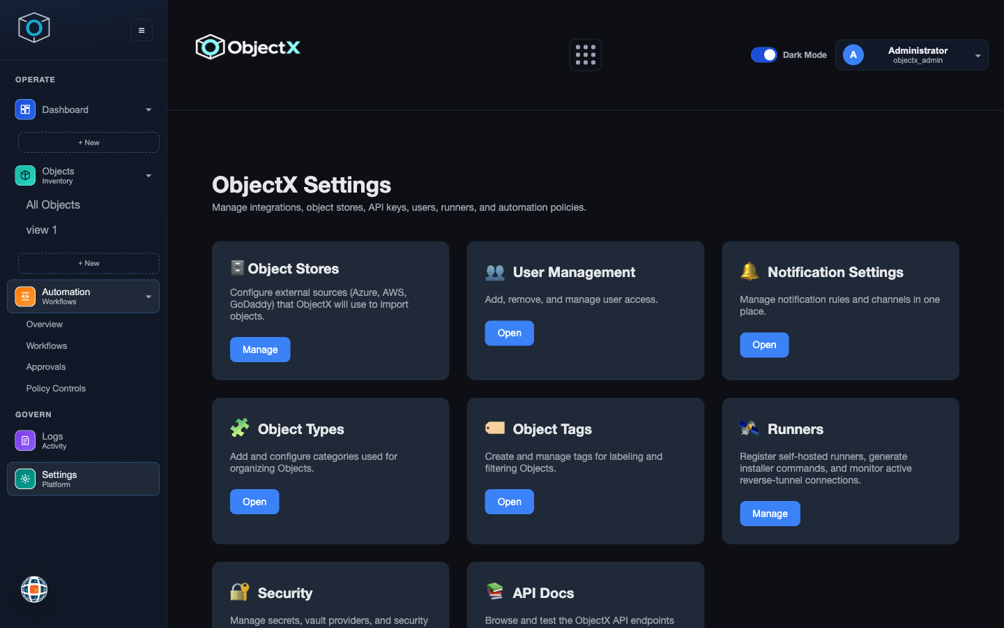This screenshot has width=1004, height=628.
Task: Click the Security card title
Action: point(285,593)
